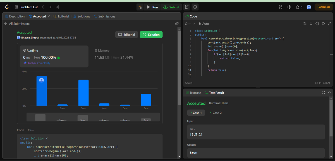Image resolution: width=335 pixels, height=161 pixels.
Task: Go to the next problem
Action: [x=51, y=7]
